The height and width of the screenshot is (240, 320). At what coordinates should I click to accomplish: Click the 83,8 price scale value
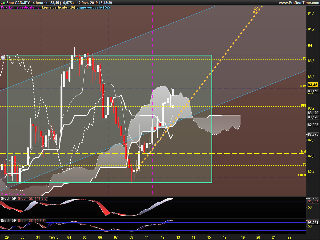tap(311, 61)
